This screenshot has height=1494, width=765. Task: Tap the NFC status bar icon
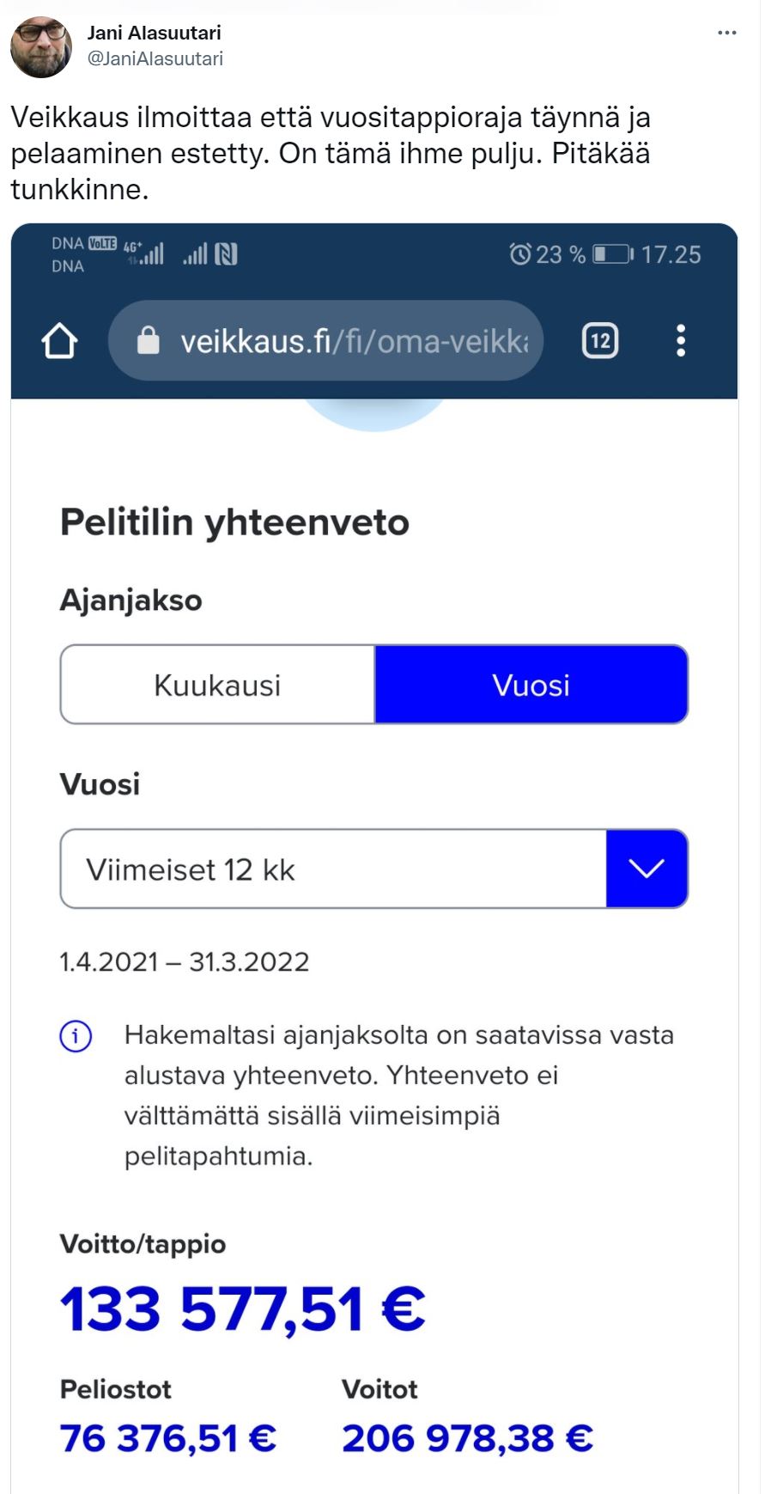click(x=227, y=254)
